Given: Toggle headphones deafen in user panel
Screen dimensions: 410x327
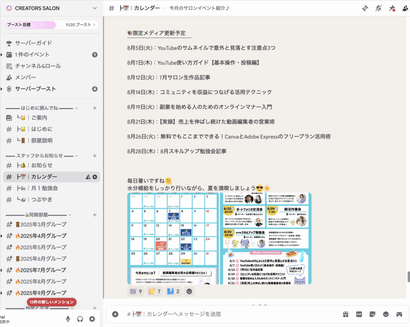Looking at the screenshot, I should coord(80,319).
